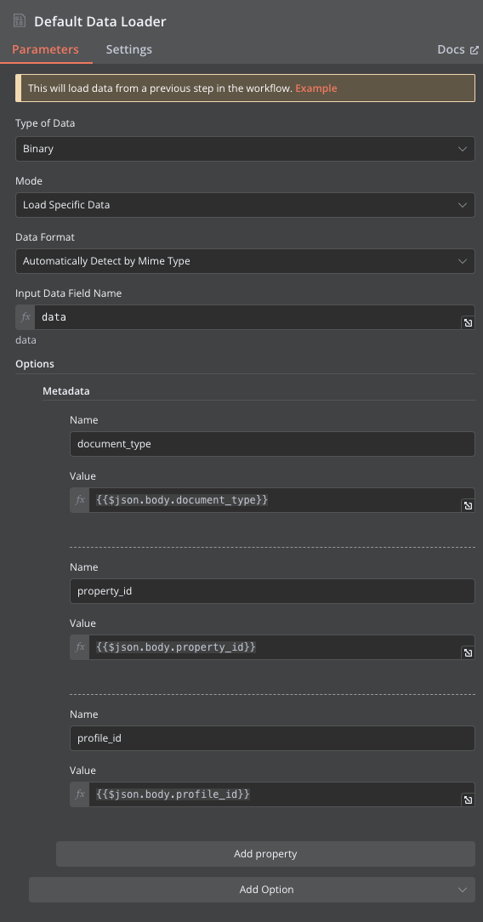483x922 pixels.
Task: Follow the Example link in the notice
Action: point(316,88)
